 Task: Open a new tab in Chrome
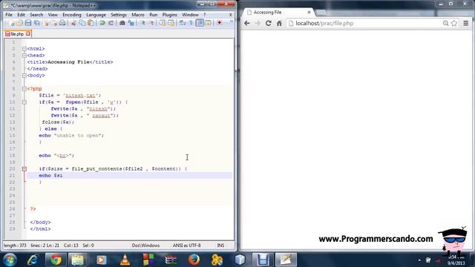click(x=321, y=13)
